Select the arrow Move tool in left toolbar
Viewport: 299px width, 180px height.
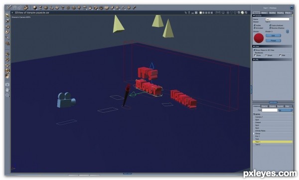7,15
